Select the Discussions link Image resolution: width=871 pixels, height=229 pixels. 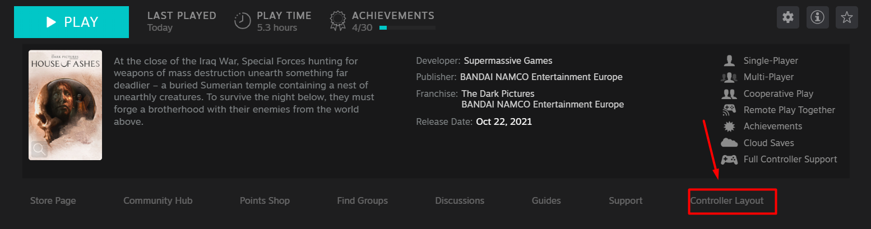tap(460, 200)
